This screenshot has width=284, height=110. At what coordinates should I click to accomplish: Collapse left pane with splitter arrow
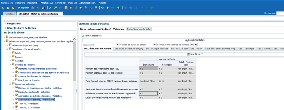(77, 91)
